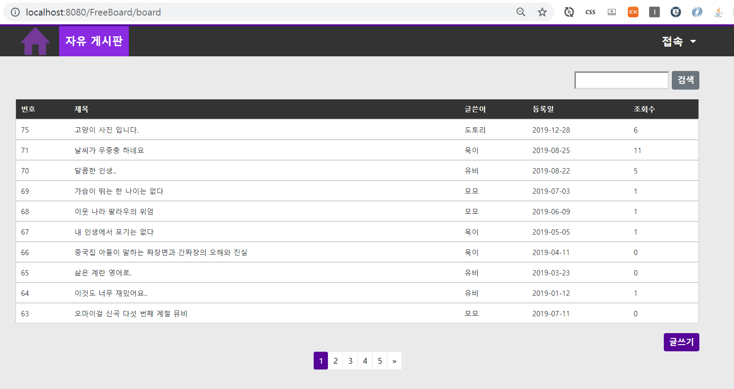Bookmark this page with the star icon
This screenshot has width=734, height=389.
(x=542, y=12)
